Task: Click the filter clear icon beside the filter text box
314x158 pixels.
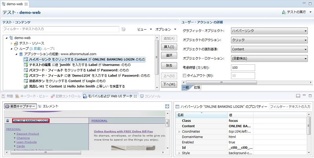Action: tap(124, 29)
